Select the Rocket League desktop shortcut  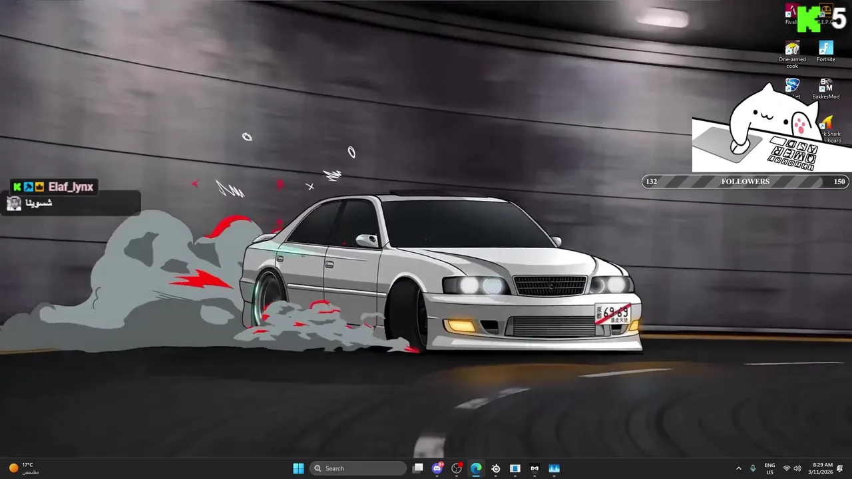pyautogui.click(x=792, y=88)
